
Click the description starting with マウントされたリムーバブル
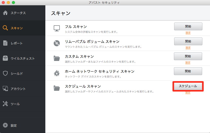point(103,47)
